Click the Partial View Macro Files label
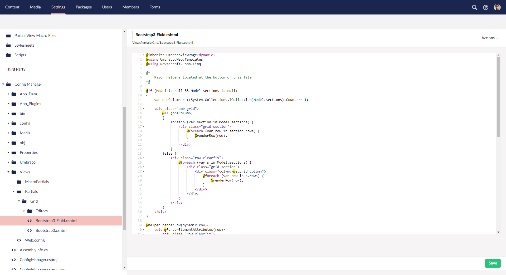 point(35,36)
